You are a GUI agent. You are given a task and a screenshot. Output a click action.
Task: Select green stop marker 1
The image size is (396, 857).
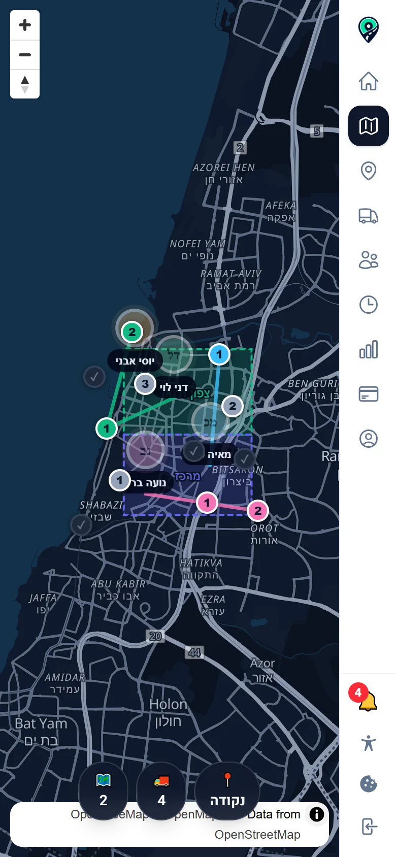pyautogui.click(x=107, y=429)
